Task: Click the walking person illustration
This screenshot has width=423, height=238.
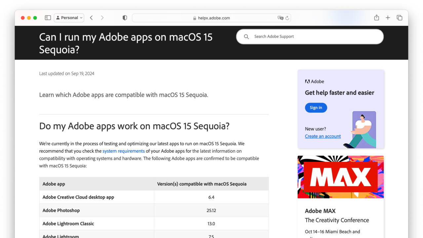Action: click(360, 130)
